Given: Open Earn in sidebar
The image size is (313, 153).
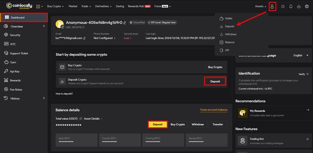Looking at the screenshot, I should tap(10, 62).
